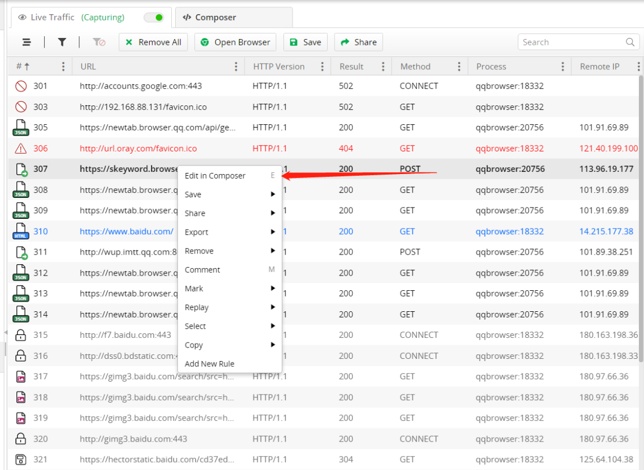The image size is (644, 470).
Task: Click the HTML file icon on session 310
Action: (x=21, y=231)
